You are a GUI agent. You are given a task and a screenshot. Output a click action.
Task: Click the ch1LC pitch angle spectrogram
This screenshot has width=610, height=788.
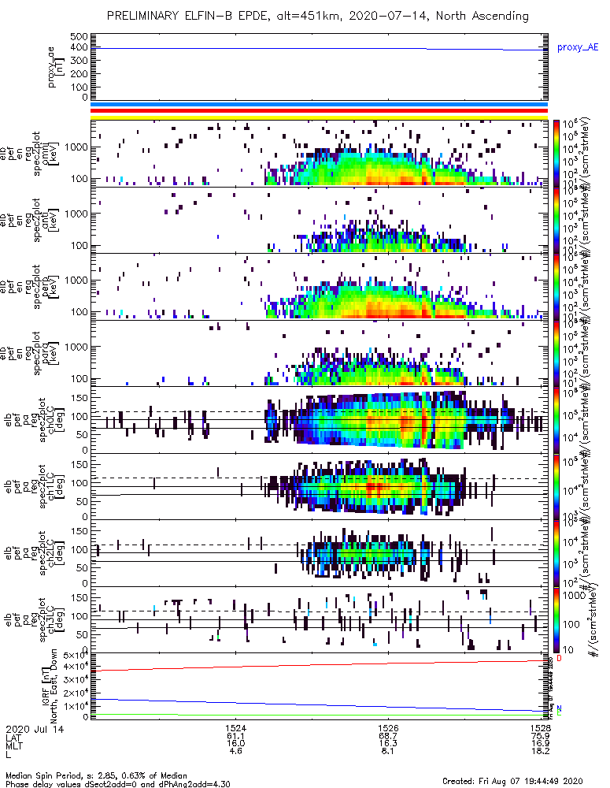point(319,486)
